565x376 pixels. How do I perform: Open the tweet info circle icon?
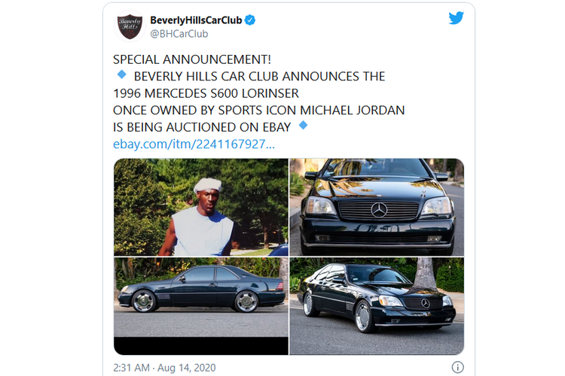[x=457, y=368]
